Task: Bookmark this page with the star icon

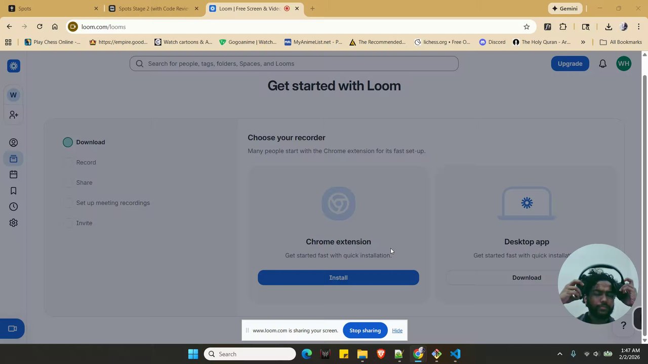Action: tap(526, 27)
